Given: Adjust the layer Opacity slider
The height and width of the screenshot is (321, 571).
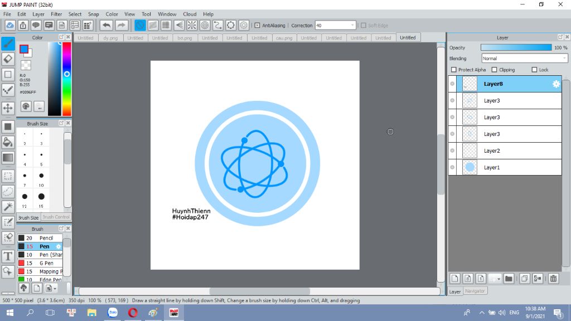Looking at the screenshot, I should coord(516,48).
